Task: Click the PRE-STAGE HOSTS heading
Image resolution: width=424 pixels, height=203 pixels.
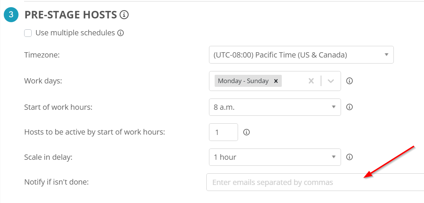Action: [71, 15]
